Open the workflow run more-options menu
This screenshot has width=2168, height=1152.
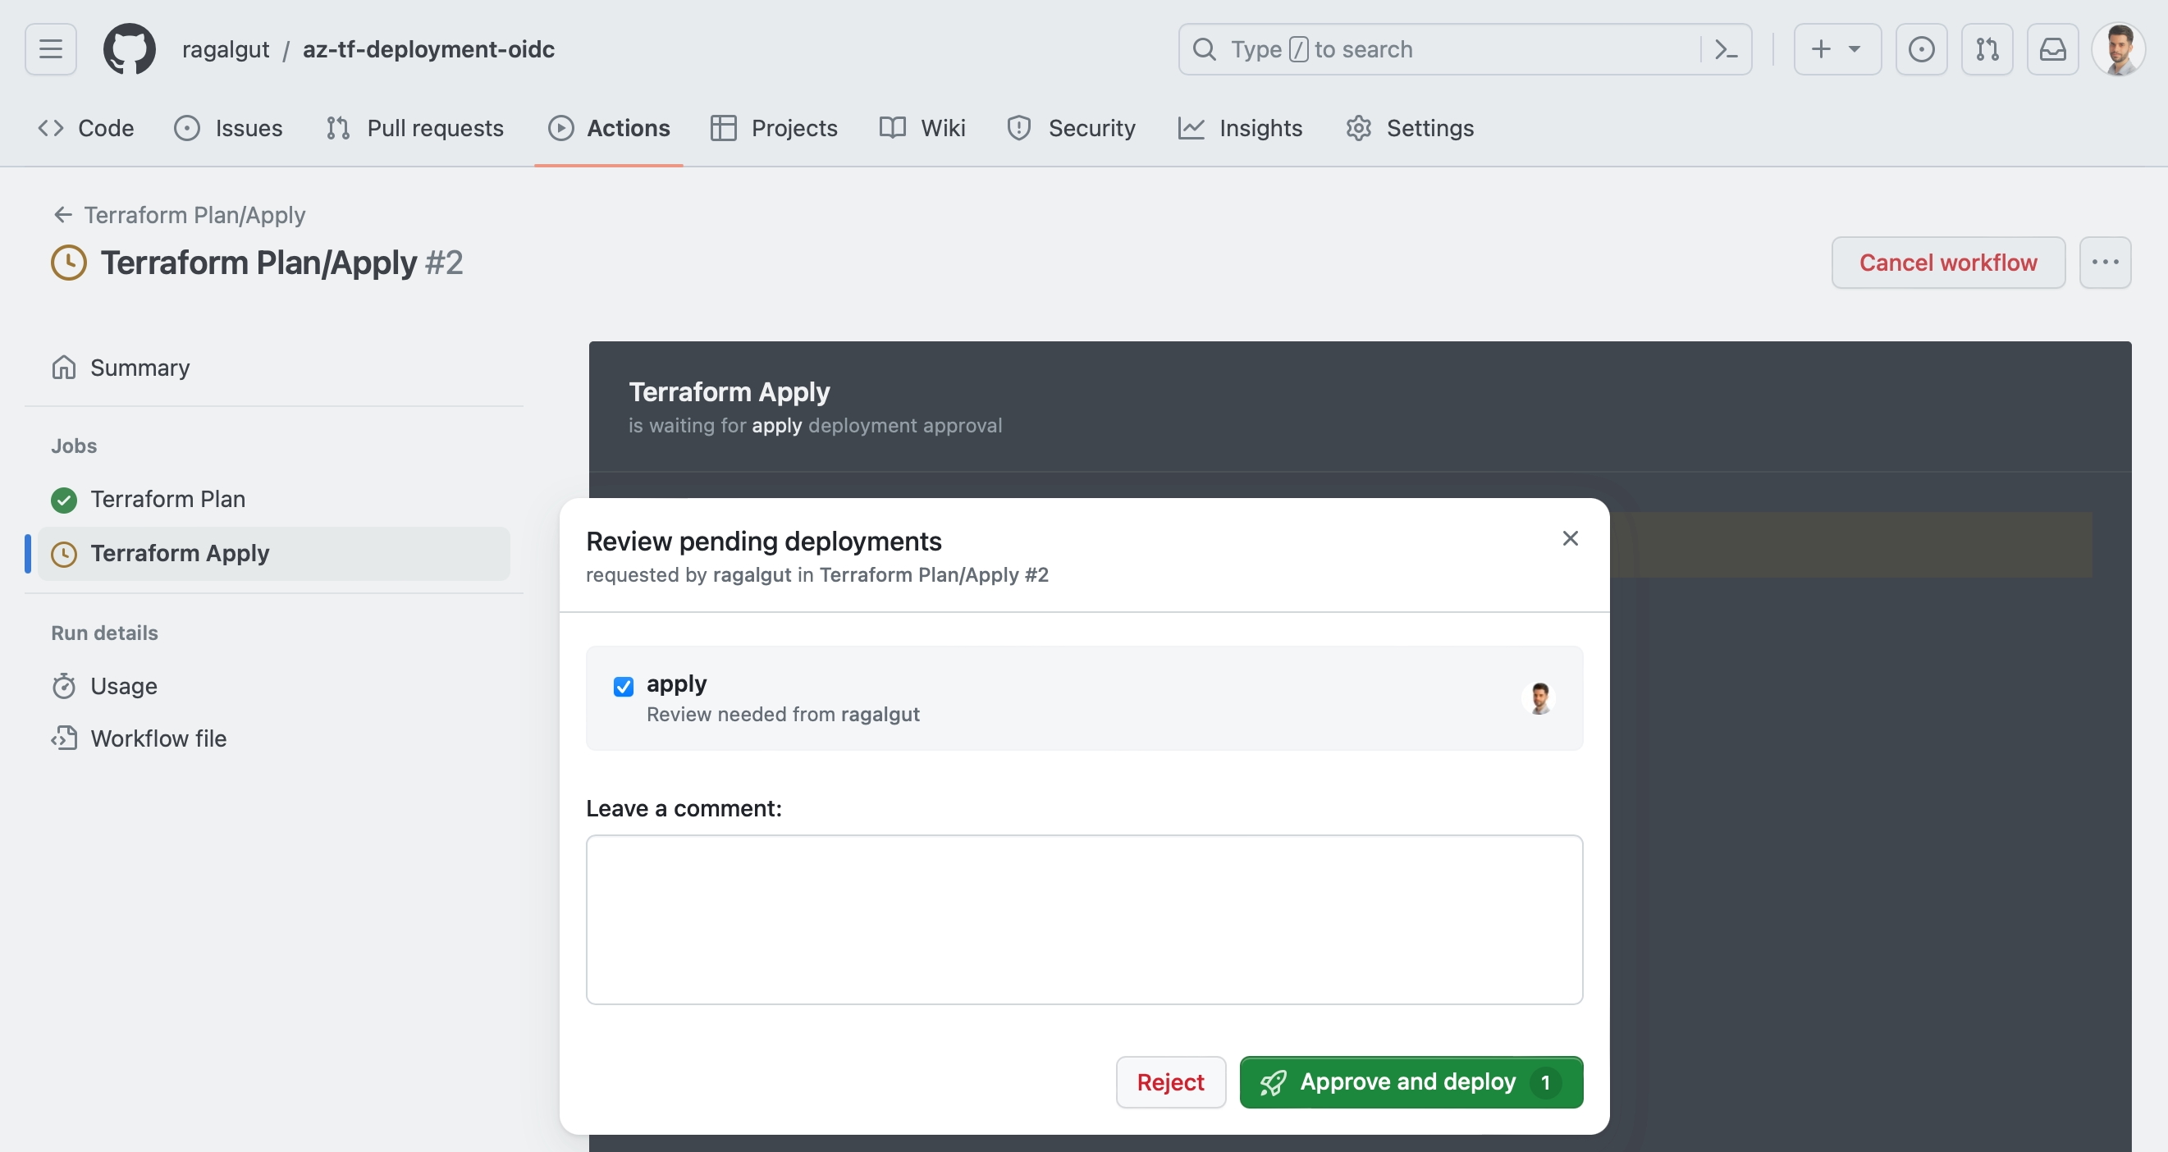[x=2105, y=263]
